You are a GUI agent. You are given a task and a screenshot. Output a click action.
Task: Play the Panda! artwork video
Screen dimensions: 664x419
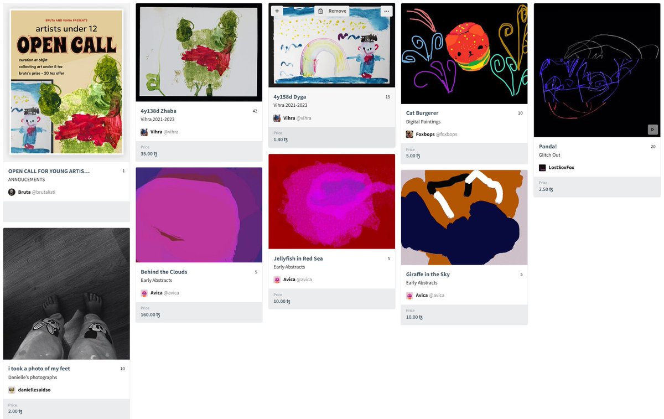tap(652, 129)
